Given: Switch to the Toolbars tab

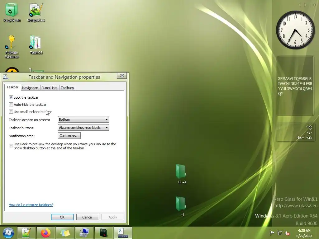Looking at the screenshot, I should tap(67, 88).
